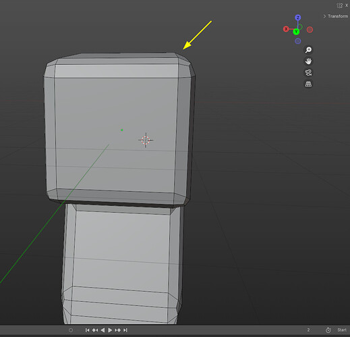Screen dimensions: 350x337
Task: Click the current frame field showing 2
Action: pyautogui.click(x=308, y=330)
